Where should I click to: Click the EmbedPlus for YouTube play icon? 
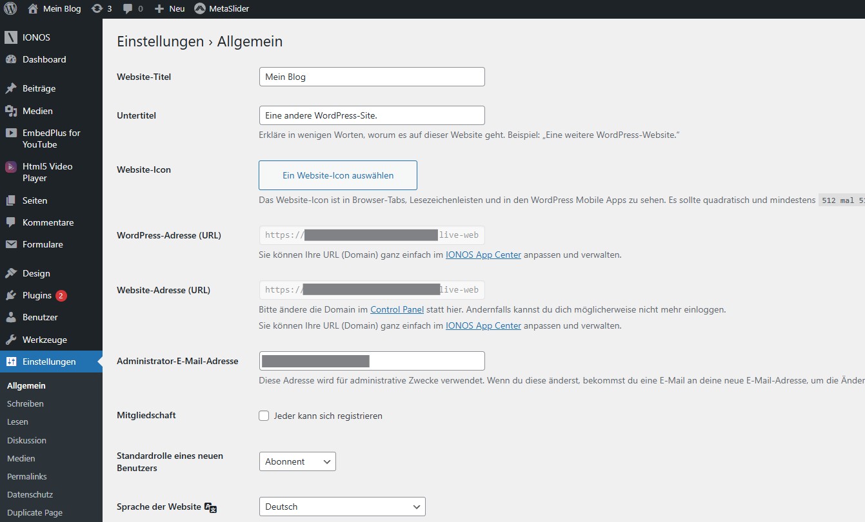(x=11, y=133)
